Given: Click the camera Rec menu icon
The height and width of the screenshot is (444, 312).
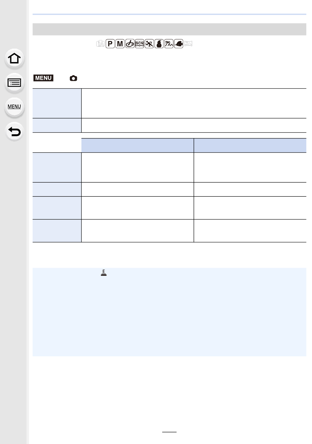Looking at the screenshot, I should [74, 78].
